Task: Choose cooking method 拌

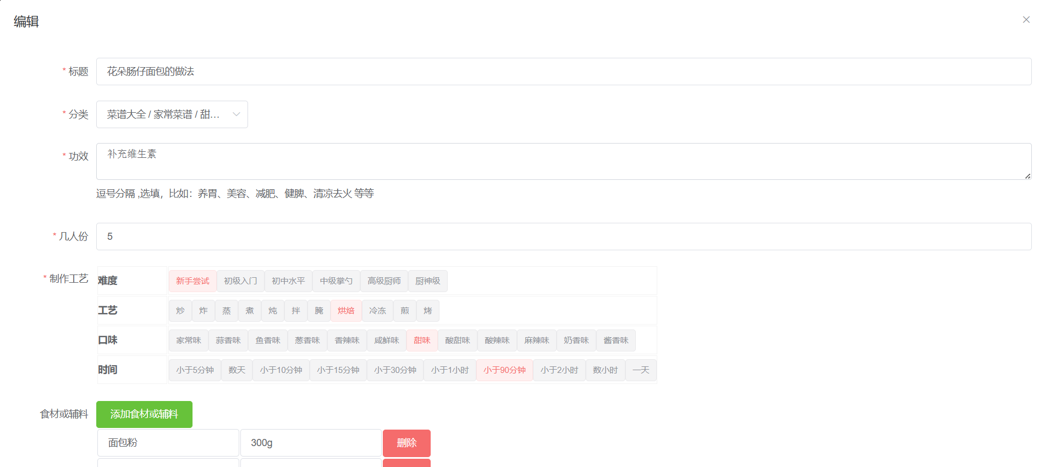Action: pos(296,311)
